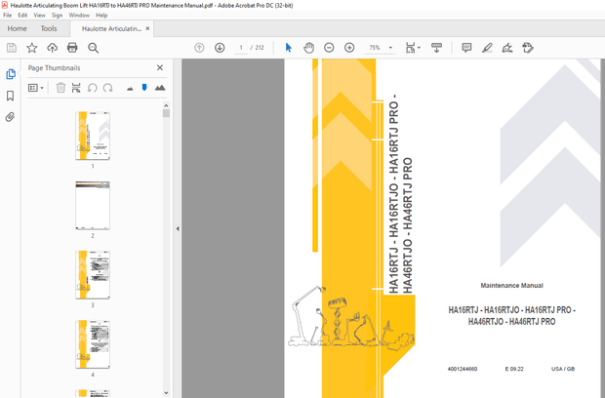
Task: Open the File menu
Action: (x=8, y=15)
